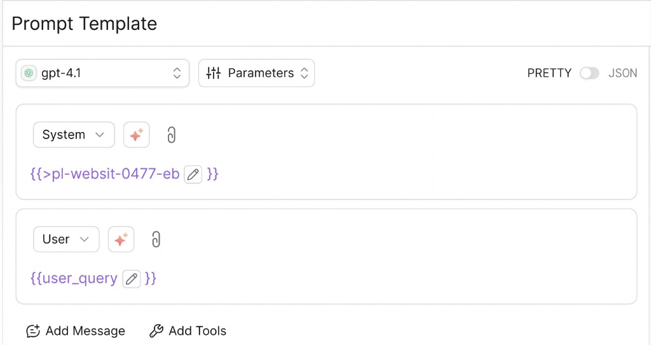Select the PRETTY view label
Viewport: 651px width, 345px height.
[x=549, y=74]
